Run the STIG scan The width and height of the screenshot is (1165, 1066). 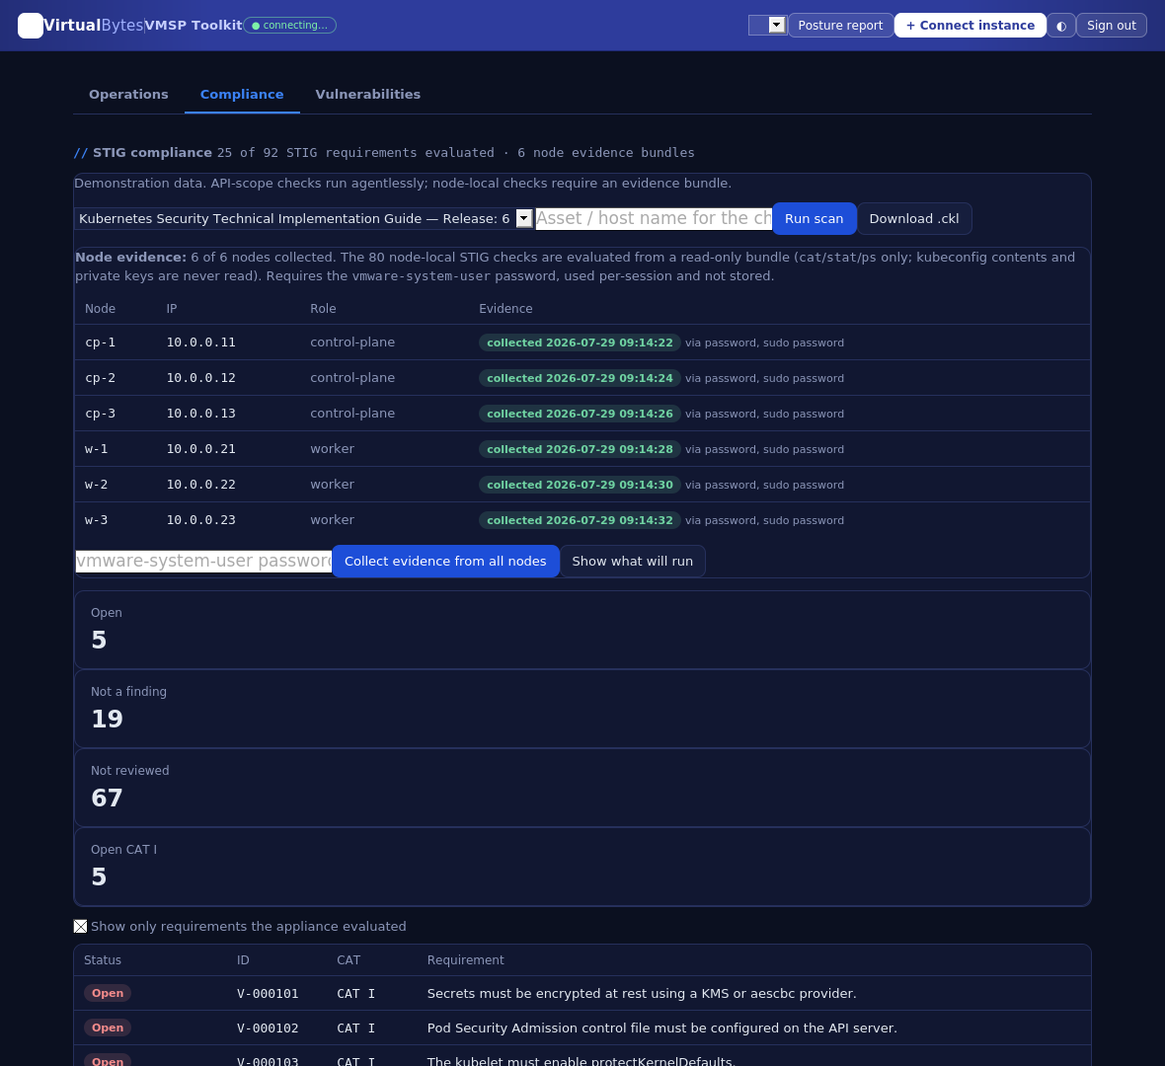coord(814,218)
